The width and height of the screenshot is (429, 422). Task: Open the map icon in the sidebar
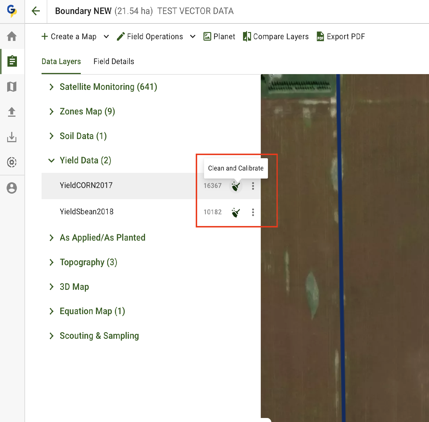[x=12, y=86]
